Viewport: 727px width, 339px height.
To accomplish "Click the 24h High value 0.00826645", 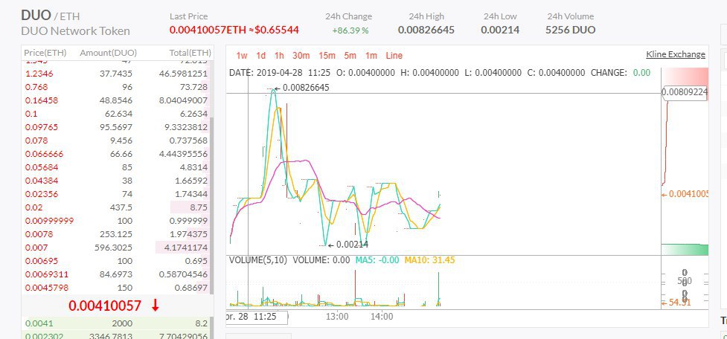I will pos(426,30).
